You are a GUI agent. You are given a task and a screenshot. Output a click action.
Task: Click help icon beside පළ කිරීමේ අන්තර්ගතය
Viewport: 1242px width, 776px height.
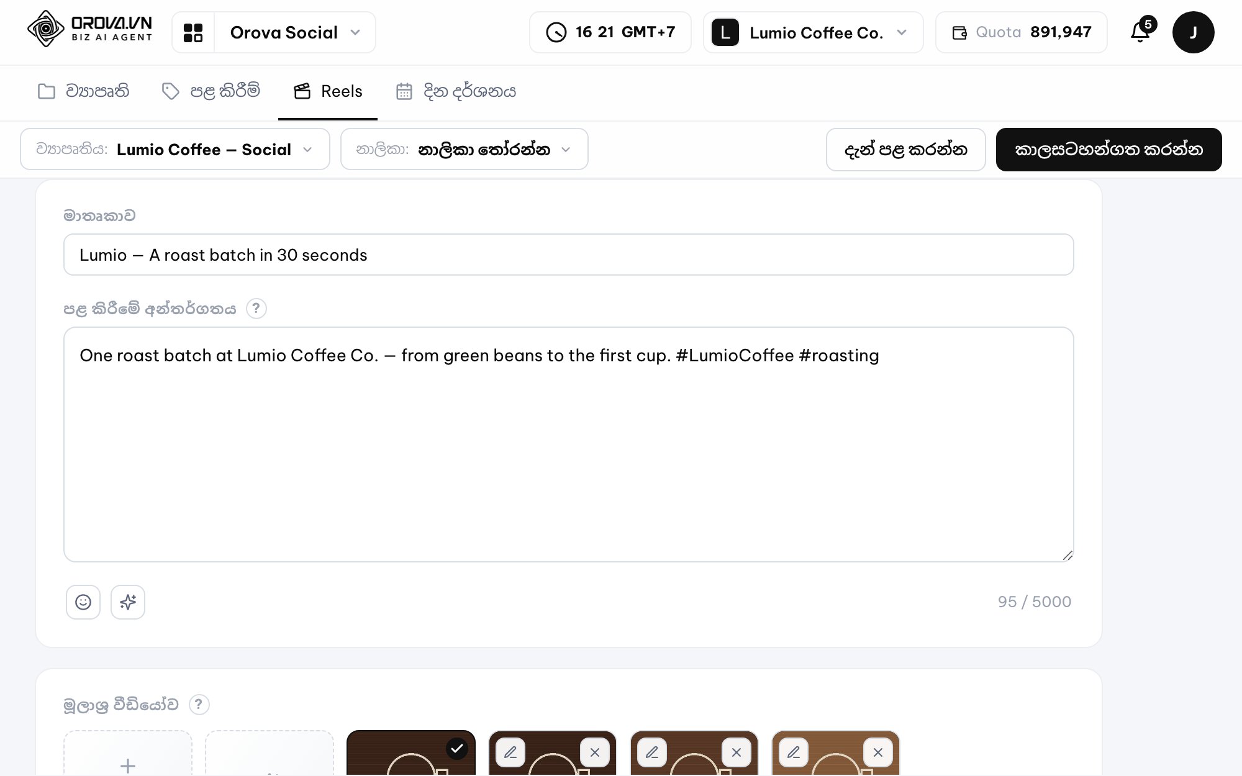(256, 309)
